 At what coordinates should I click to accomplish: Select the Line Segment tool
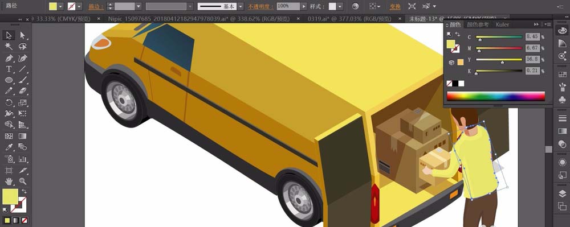[x=23, y=69]
